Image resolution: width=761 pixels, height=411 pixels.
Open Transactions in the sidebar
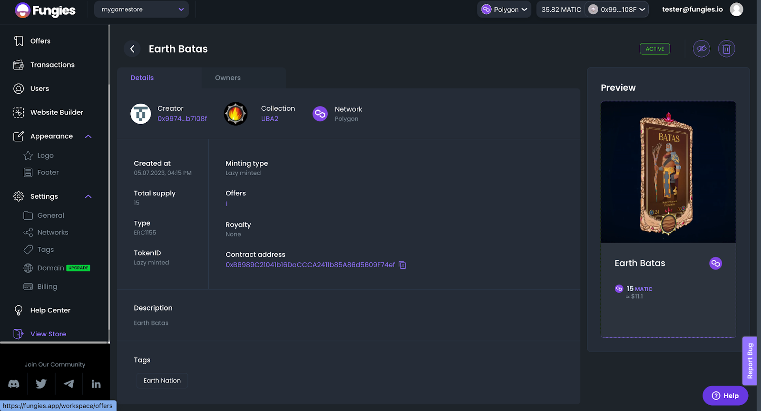pyautogui.click(x=52, y=65)
